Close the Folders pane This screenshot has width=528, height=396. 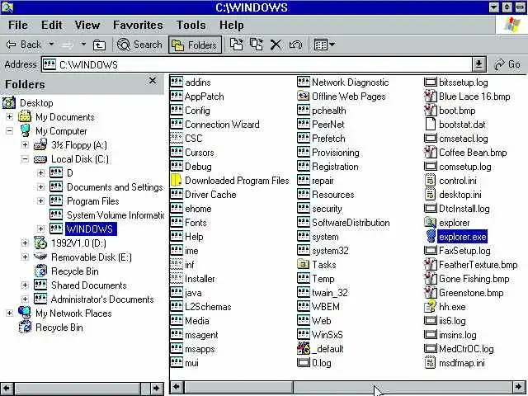(x=153, y=81)
